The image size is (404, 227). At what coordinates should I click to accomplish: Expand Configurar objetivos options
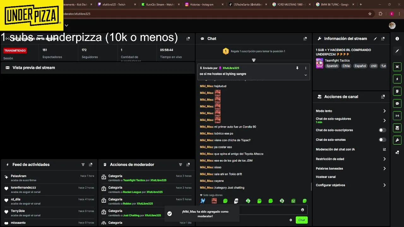point(384,185)
